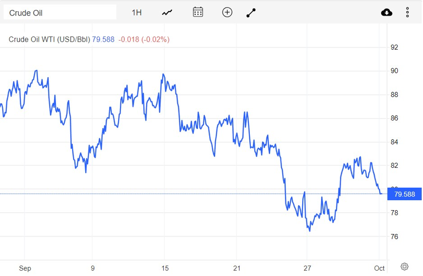Click the 79.588 current price tag

point(404,194)
